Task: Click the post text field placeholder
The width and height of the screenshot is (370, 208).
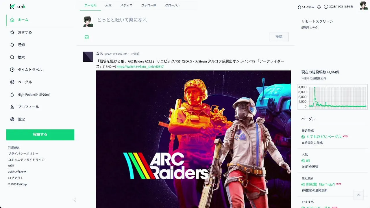Action: (122, 20)
